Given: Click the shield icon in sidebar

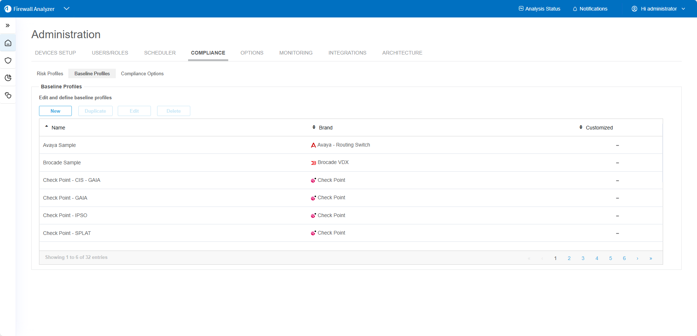Looking at the screenshot, I should click(x=8, y=60).
